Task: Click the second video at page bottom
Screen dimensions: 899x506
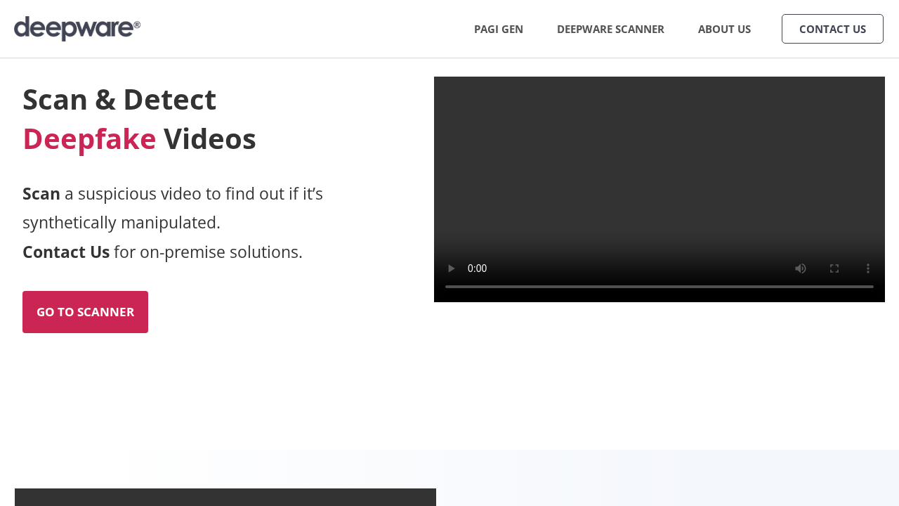Action: 225,497
